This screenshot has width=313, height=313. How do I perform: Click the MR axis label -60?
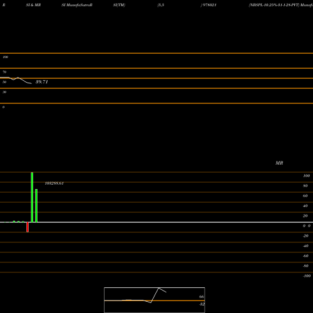(x=305, y=256)
